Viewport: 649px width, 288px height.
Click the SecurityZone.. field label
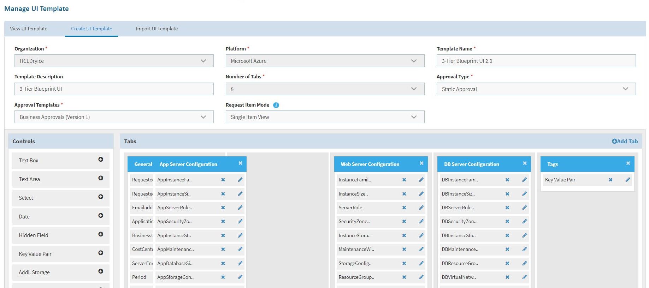click(x=354, y=221)
